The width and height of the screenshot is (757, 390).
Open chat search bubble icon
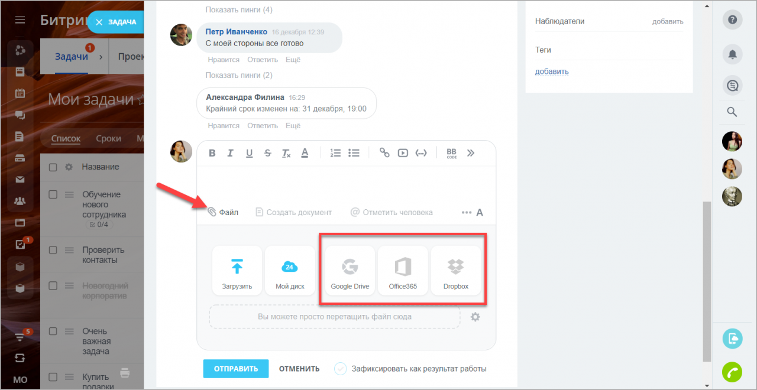(732, 86)
